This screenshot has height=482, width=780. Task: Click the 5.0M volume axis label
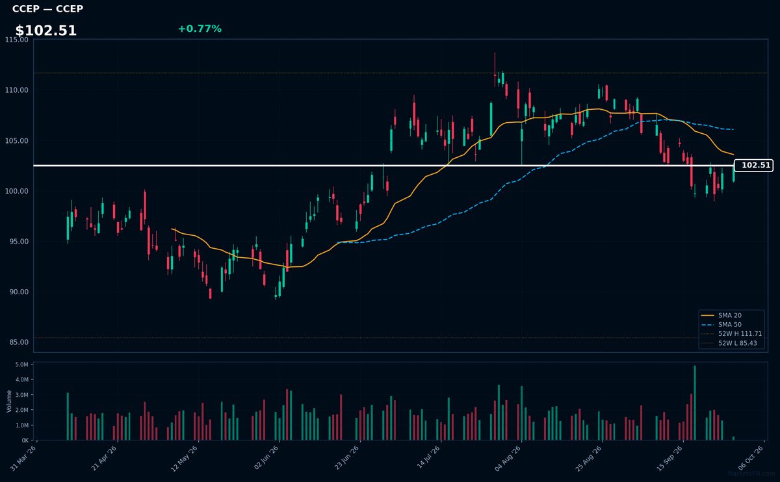tap(22, 365)
